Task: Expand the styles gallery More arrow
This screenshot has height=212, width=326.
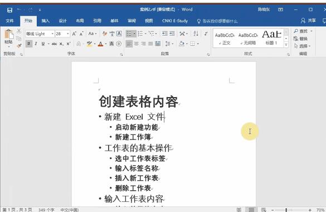Action: tap(286, 45)
